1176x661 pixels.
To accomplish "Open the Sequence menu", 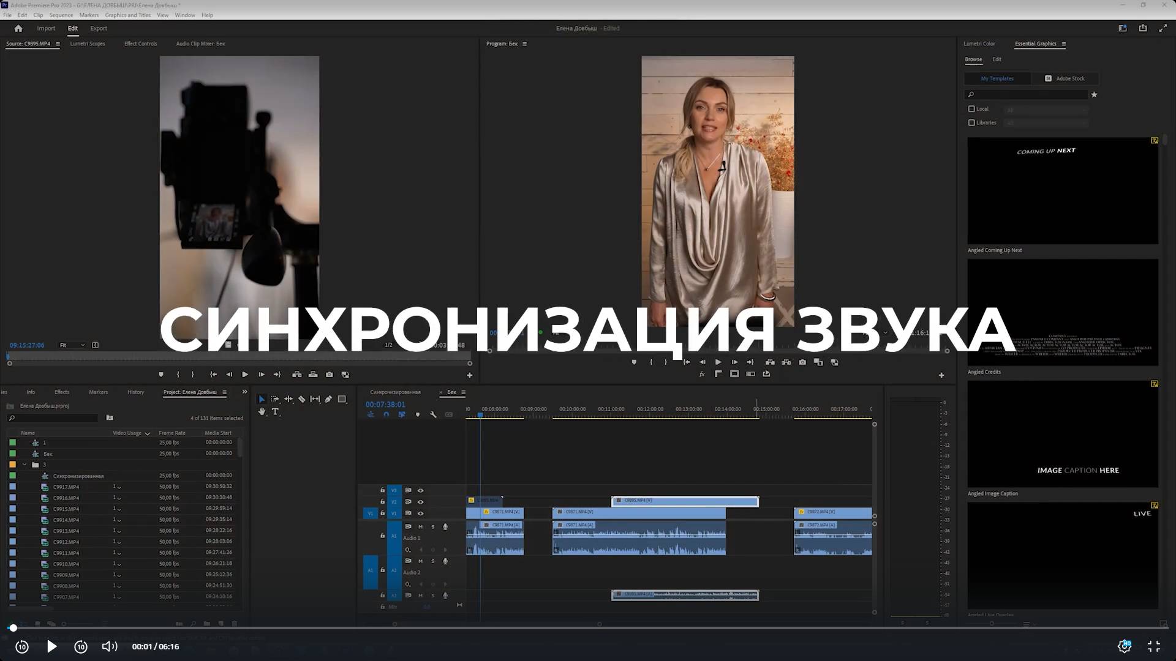I will coord(61,15).
